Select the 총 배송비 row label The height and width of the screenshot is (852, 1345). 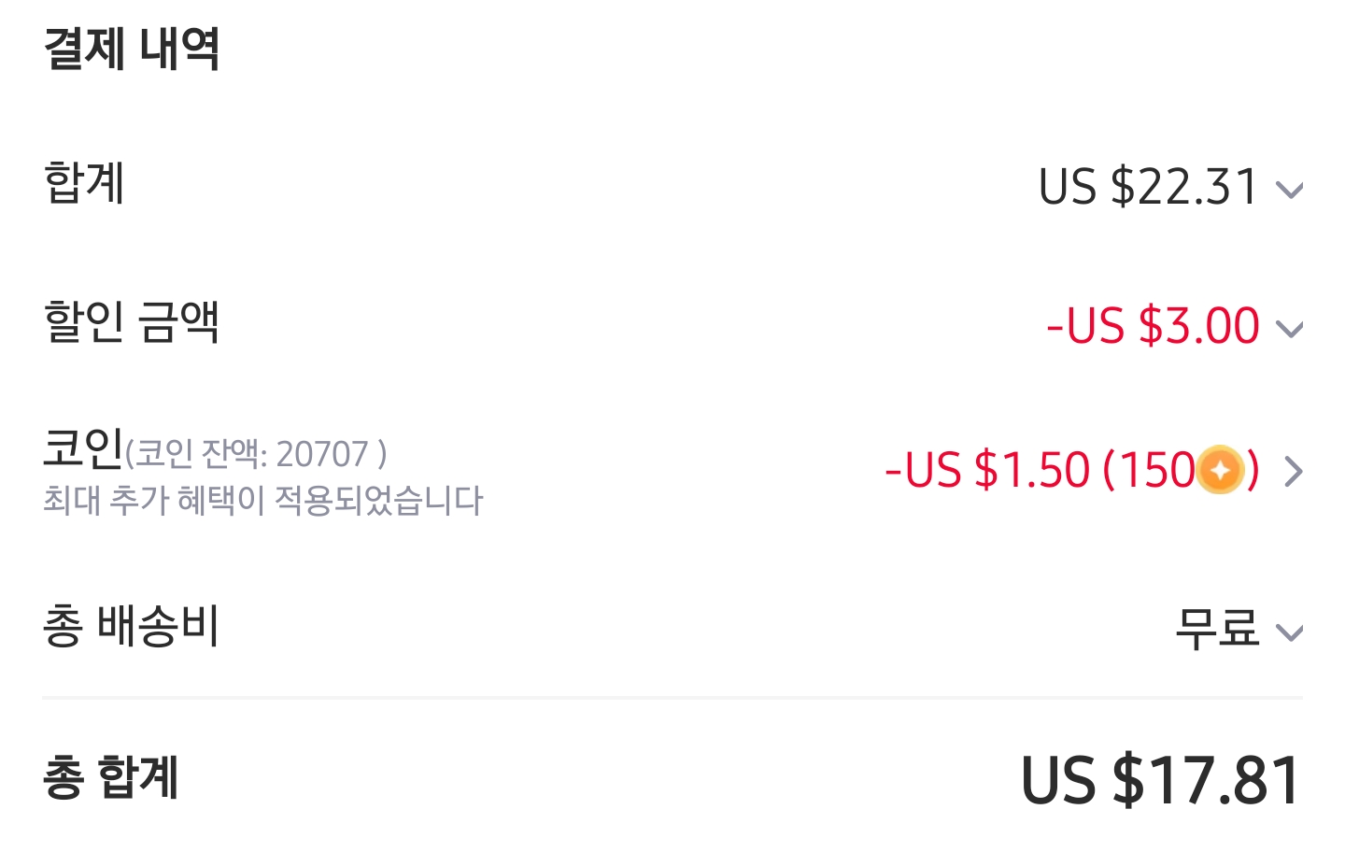pyautogui.click(x=131, y=626)
